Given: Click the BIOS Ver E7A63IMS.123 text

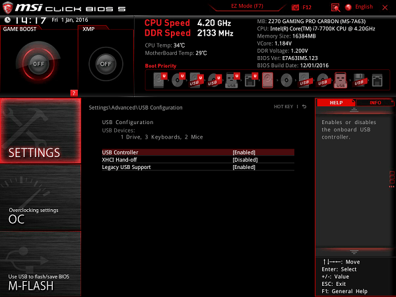Looking at the screenshot, I should coord(287,58).
